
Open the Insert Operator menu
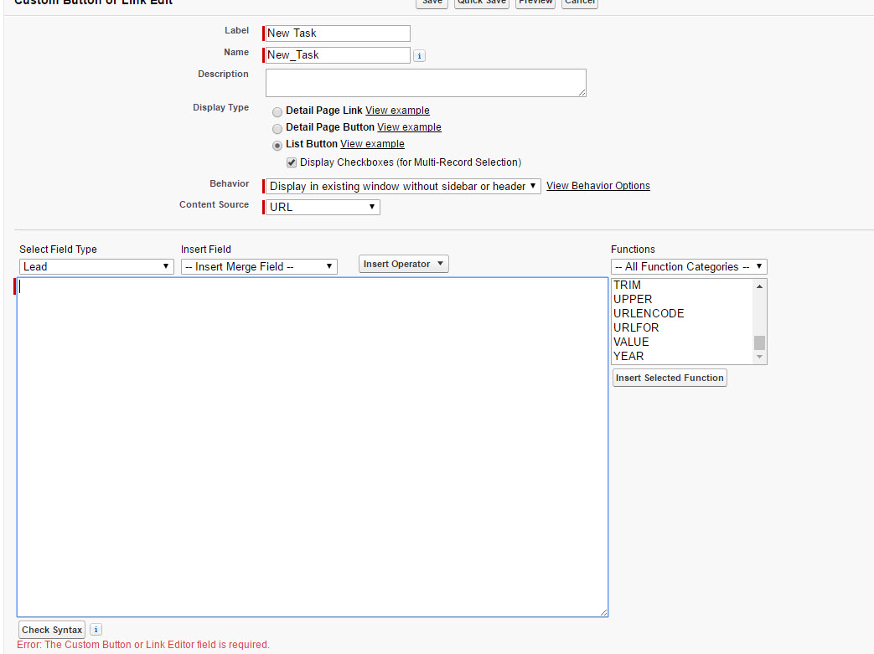click(x=403, y=263)
